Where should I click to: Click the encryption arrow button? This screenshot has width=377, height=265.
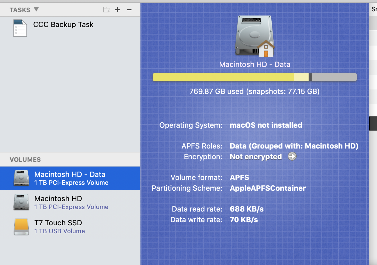click(292, 156)
